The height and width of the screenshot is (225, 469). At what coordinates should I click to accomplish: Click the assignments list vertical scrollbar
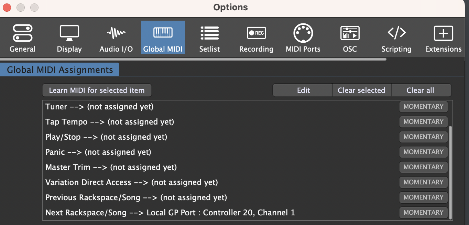tap(450, 172)
